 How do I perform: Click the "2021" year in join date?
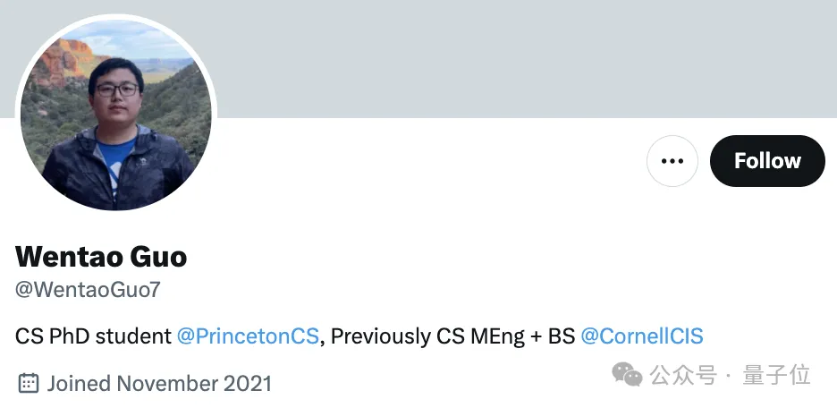(x=248, y=384)
